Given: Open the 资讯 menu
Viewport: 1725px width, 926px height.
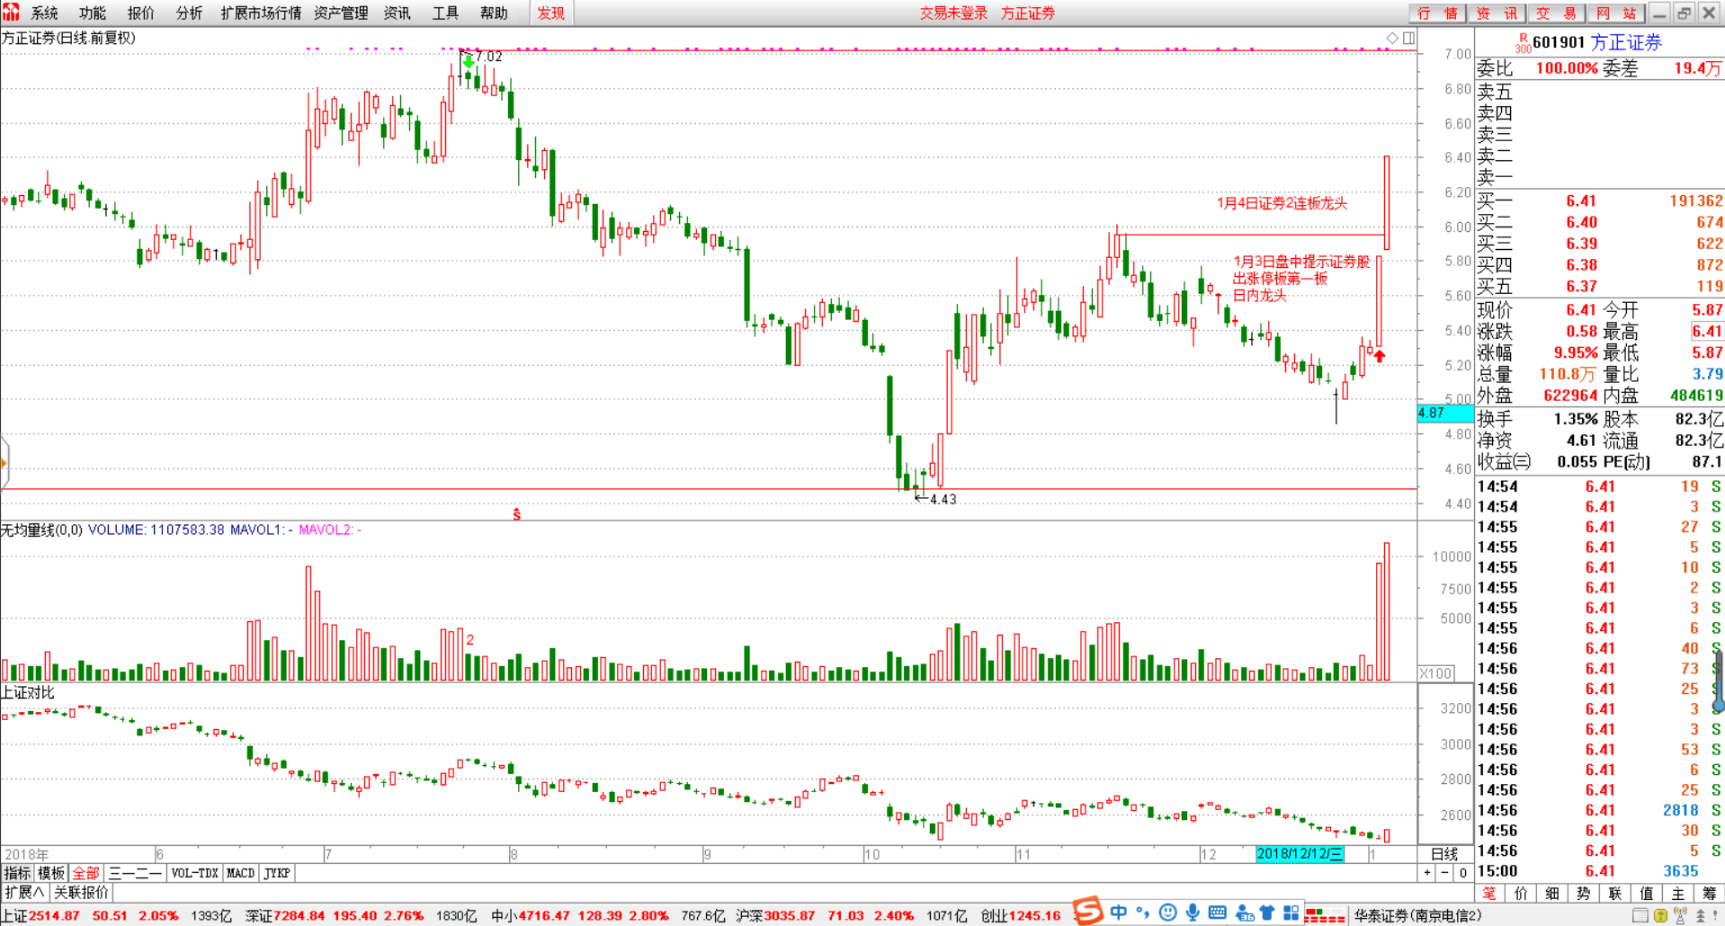Looking at the screenshot, I should click(397, 13).
